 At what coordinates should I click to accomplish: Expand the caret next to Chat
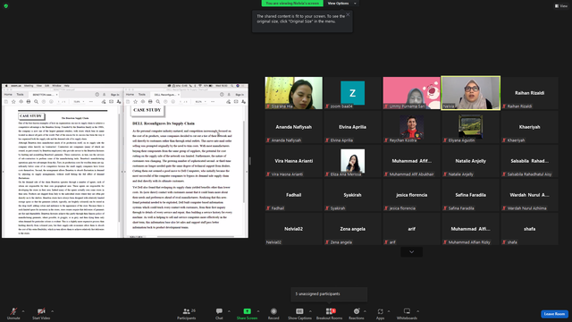coord(229,311)
